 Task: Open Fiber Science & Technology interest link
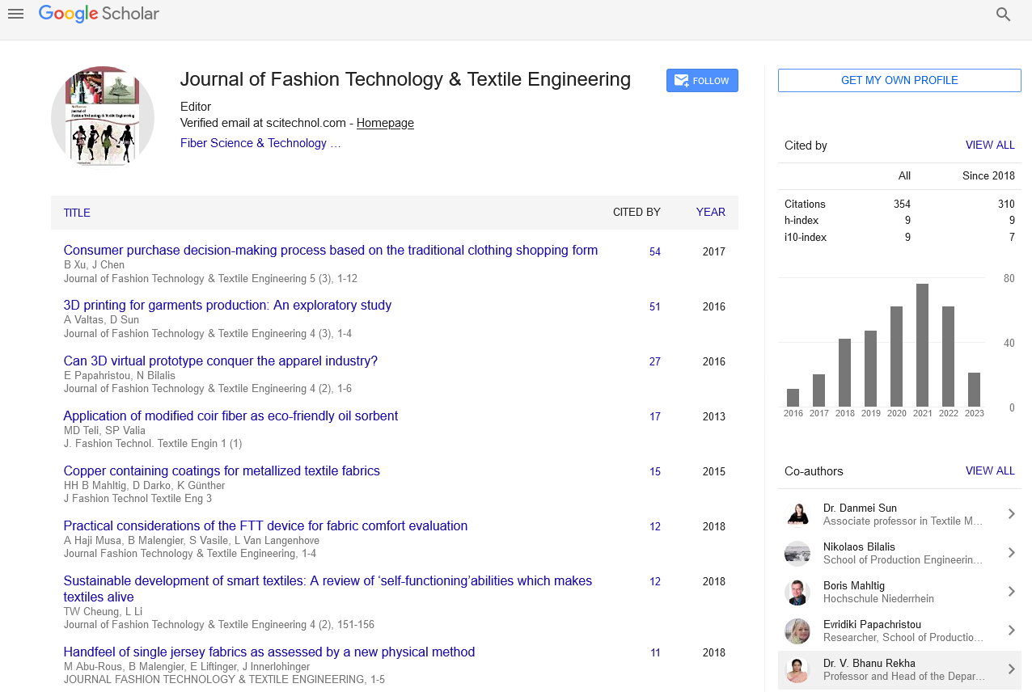point(260,143)
